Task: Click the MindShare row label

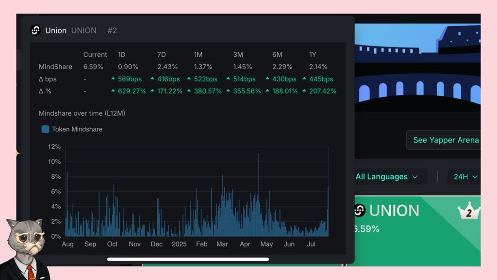Action: (x=55, y=67)
